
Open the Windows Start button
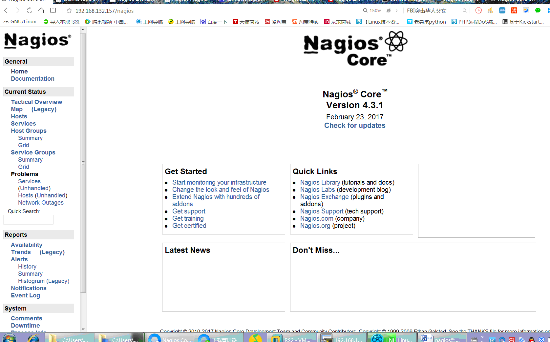[x=9, y=338]
